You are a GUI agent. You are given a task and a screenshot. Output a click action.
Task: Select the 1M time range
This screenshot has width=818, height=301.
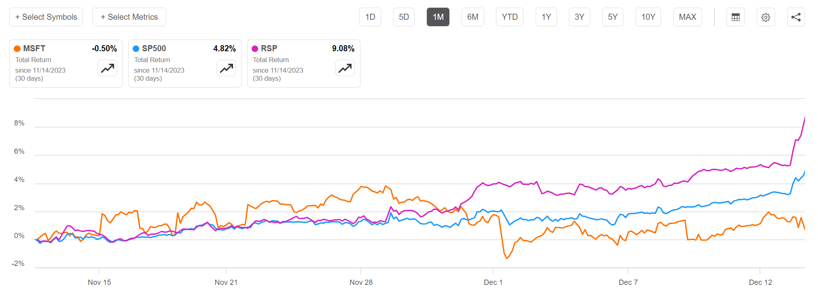point(438,17)
